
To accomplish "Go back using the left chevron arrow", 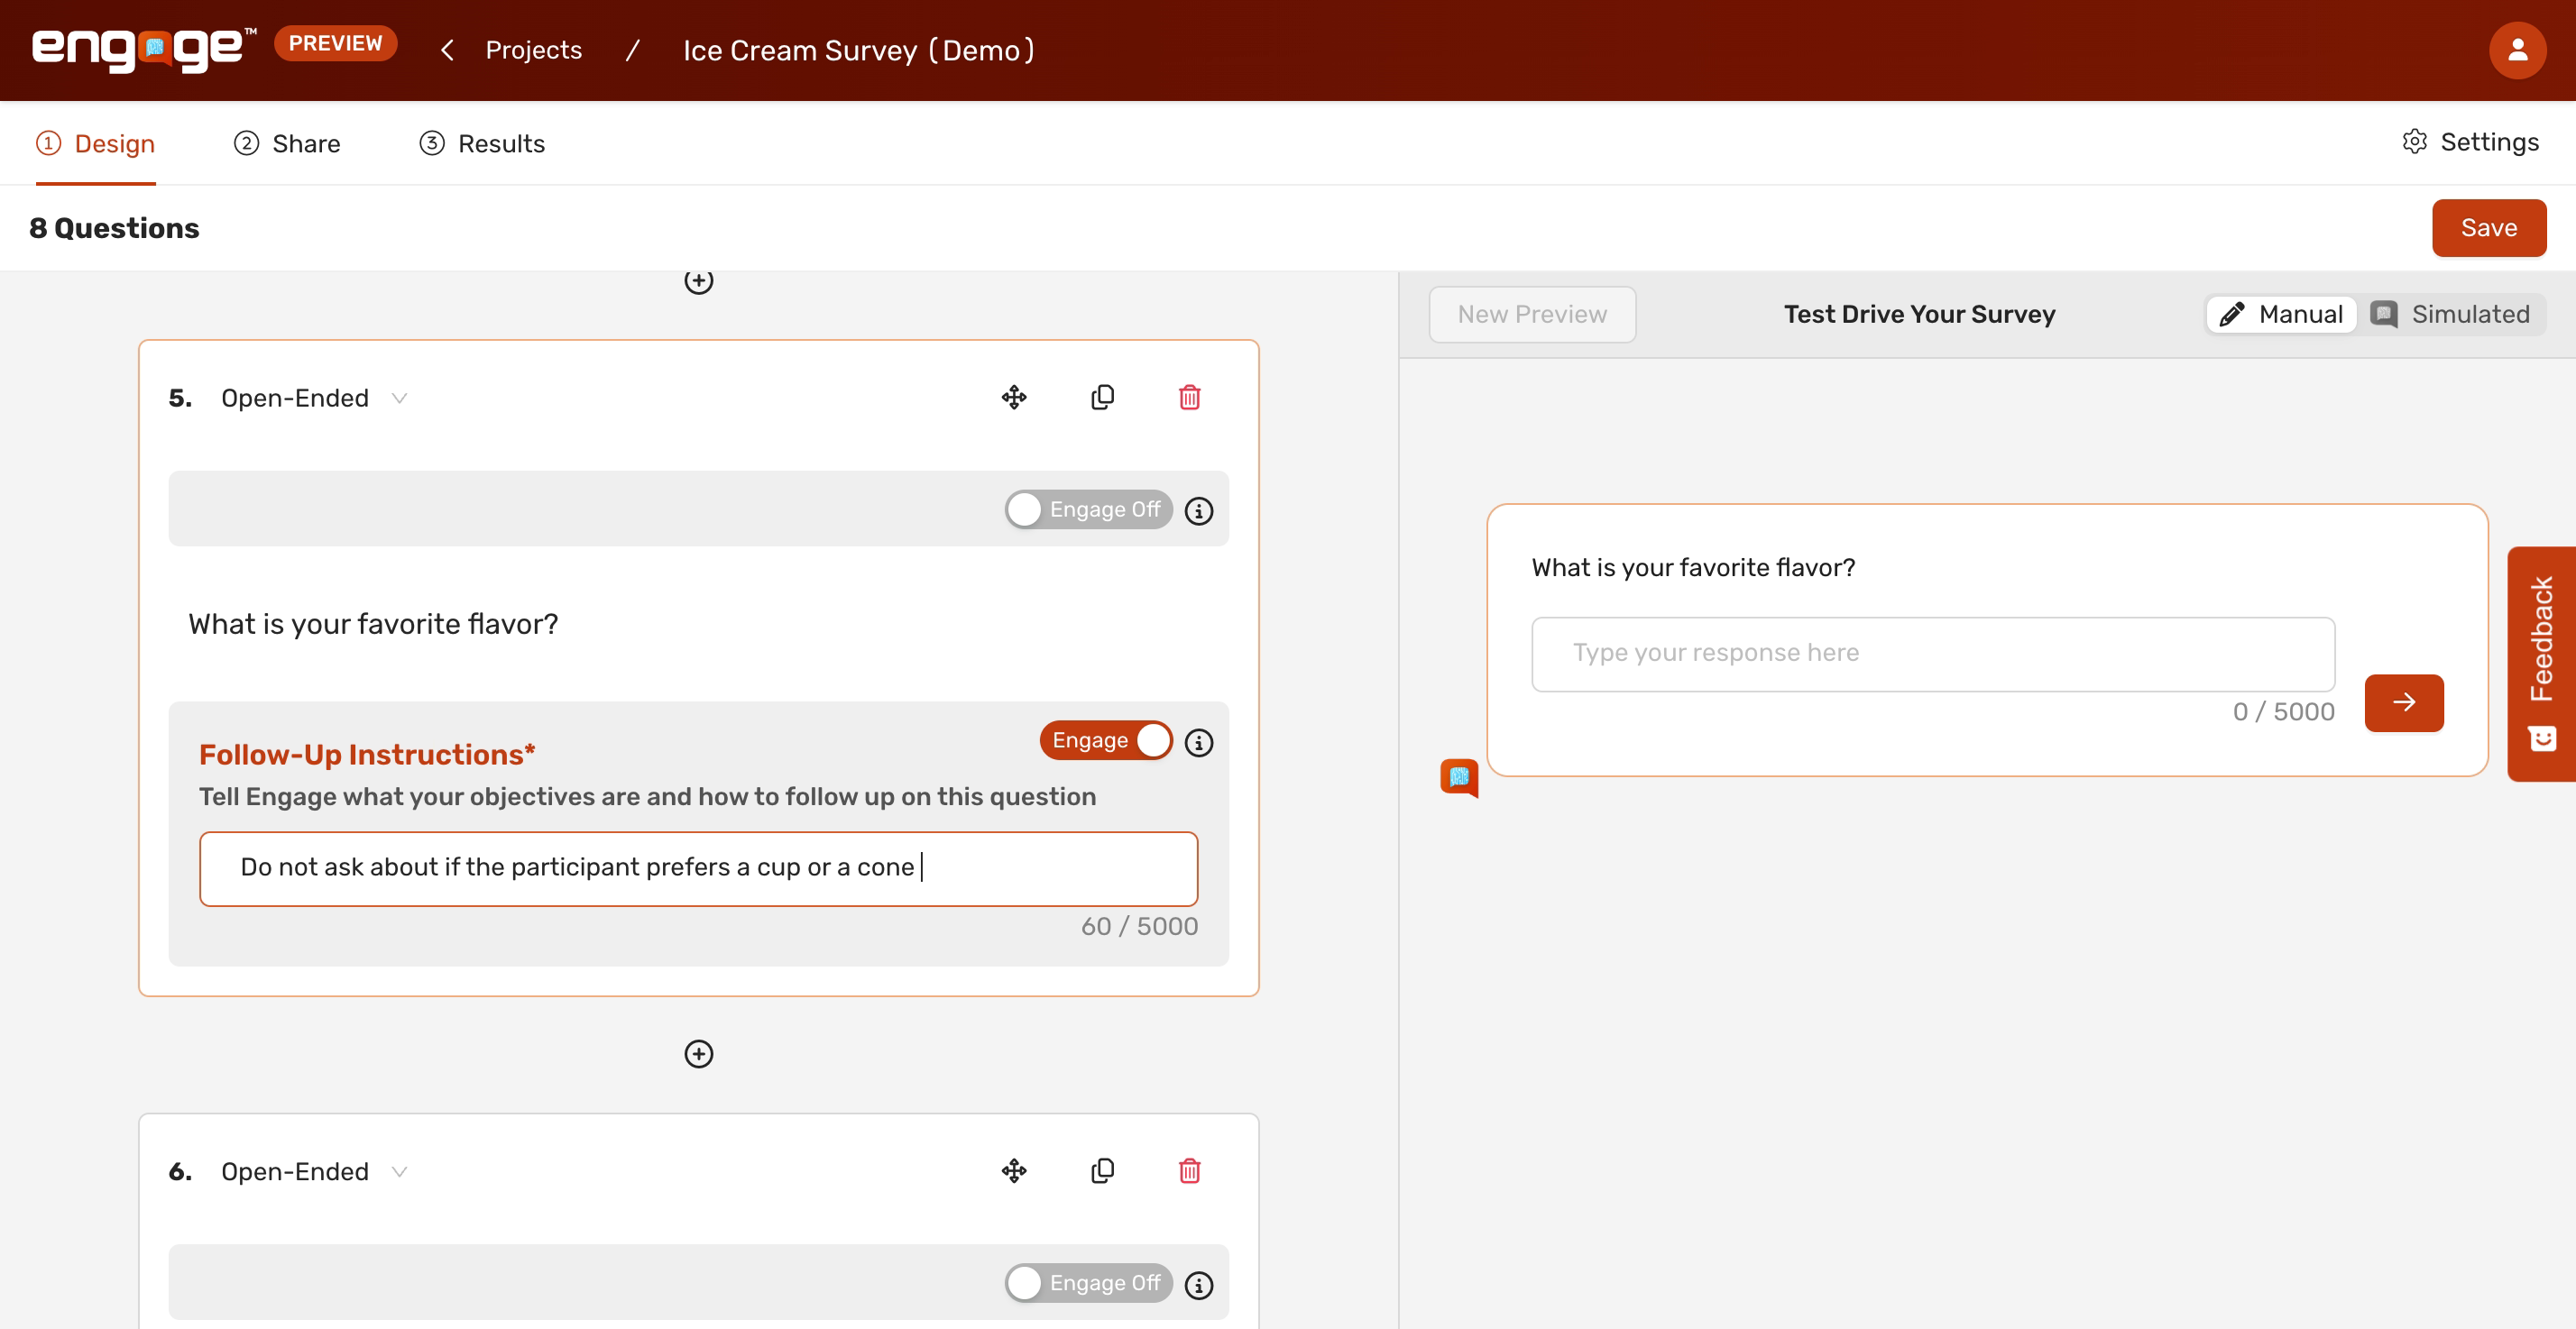I will pos(447,50).
